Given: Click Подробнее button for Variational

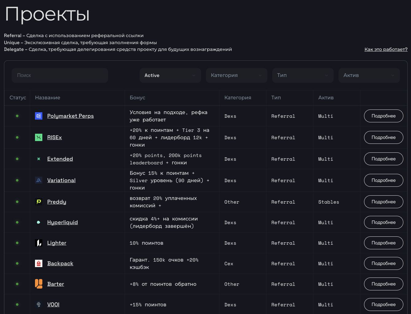Looking at the screenshot, I should tap(384, 180).
